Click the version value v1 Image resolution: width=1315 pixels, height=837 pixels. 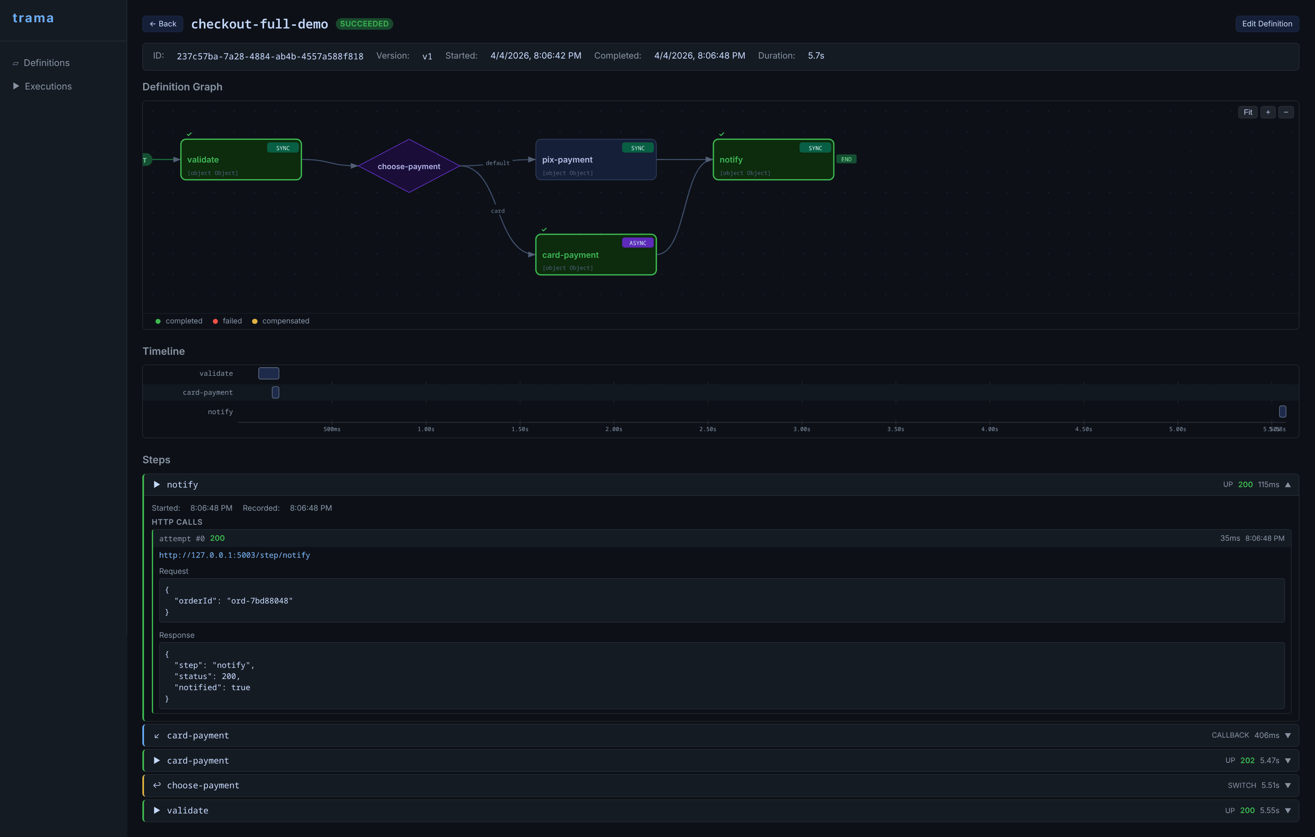point(427,56)
